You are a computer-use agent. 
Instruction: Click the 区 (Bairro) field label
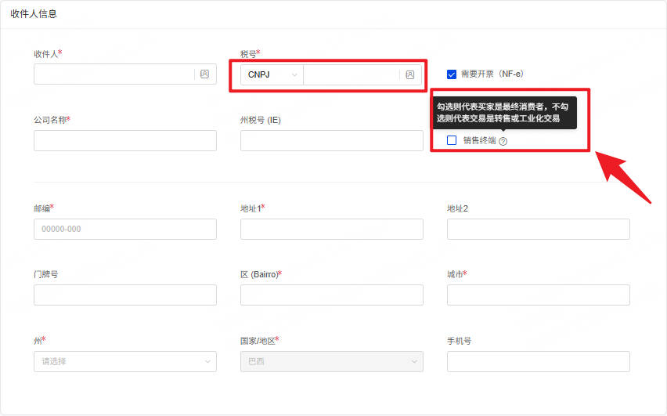261,275
